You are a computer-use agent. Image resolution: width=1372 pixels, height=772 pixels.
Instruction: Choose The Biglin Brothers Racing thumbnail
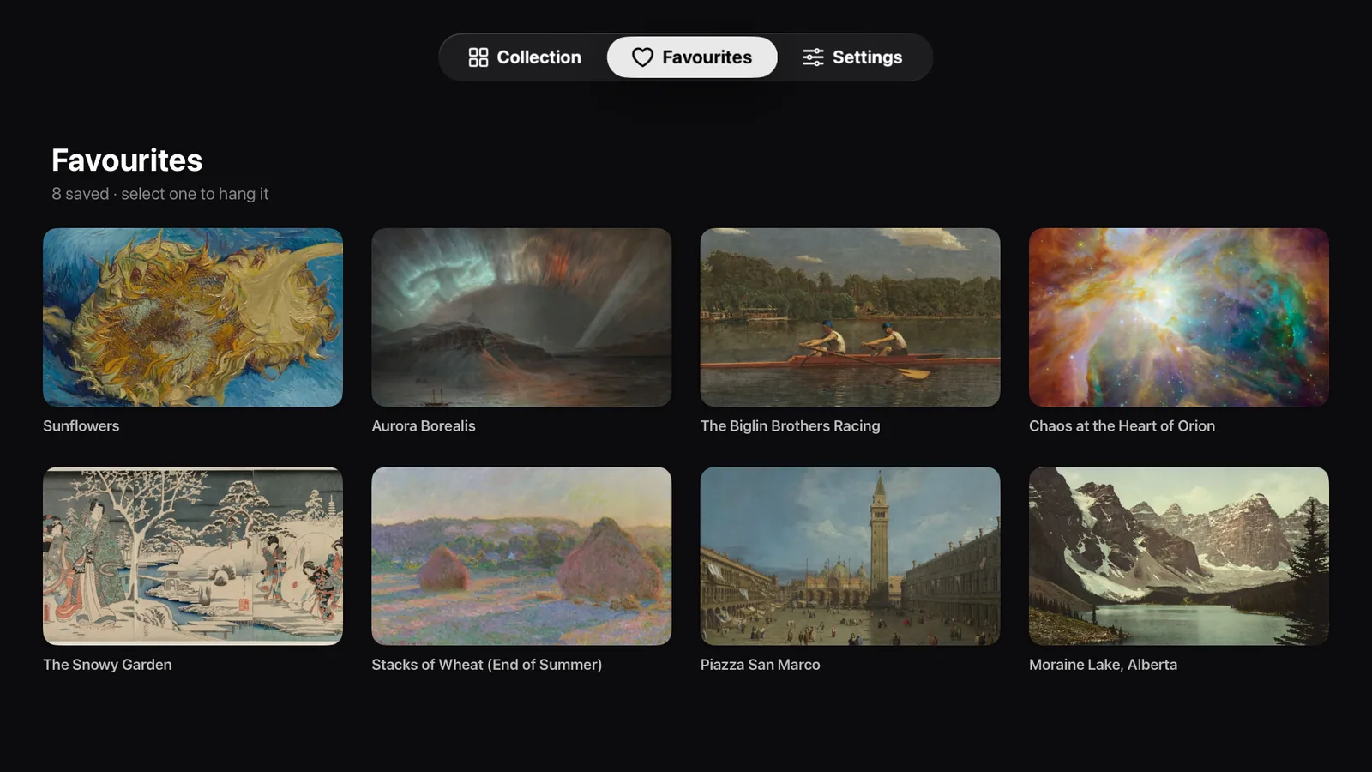click(850, 317)
